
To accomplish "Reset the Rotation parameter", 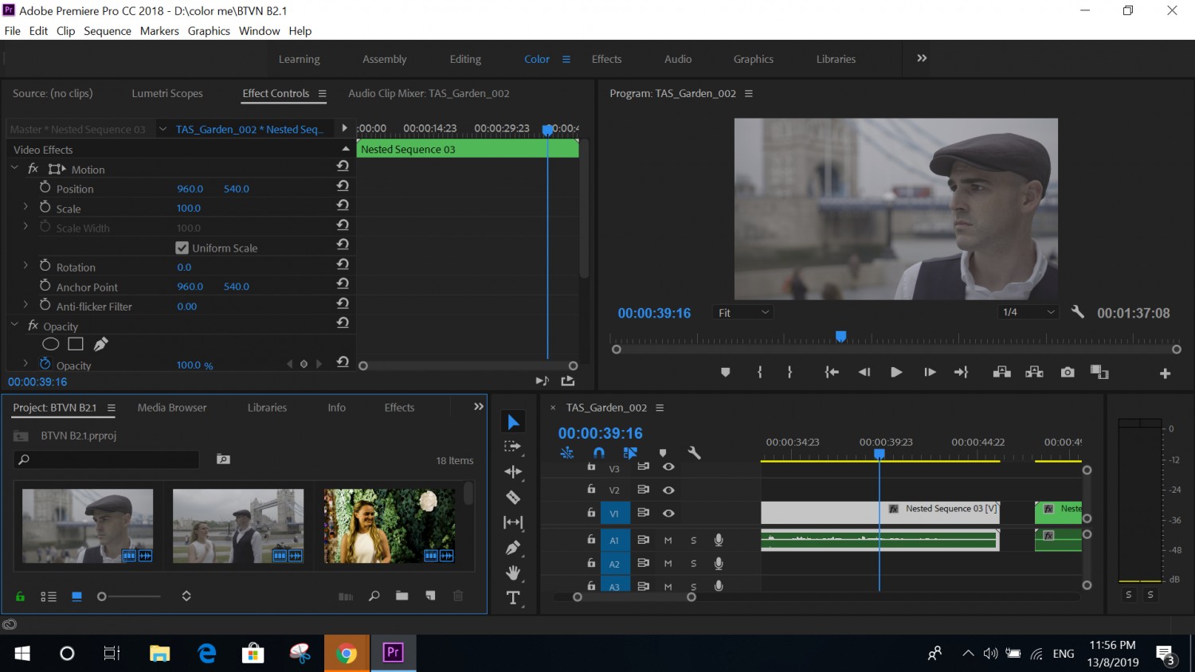I will tap(343, 264).
